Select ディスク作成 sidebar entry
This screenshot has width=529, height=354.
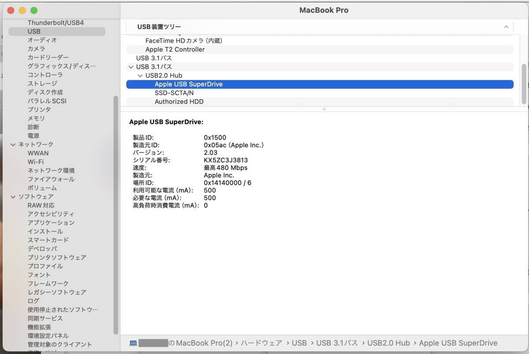click(x=45, y=92)
